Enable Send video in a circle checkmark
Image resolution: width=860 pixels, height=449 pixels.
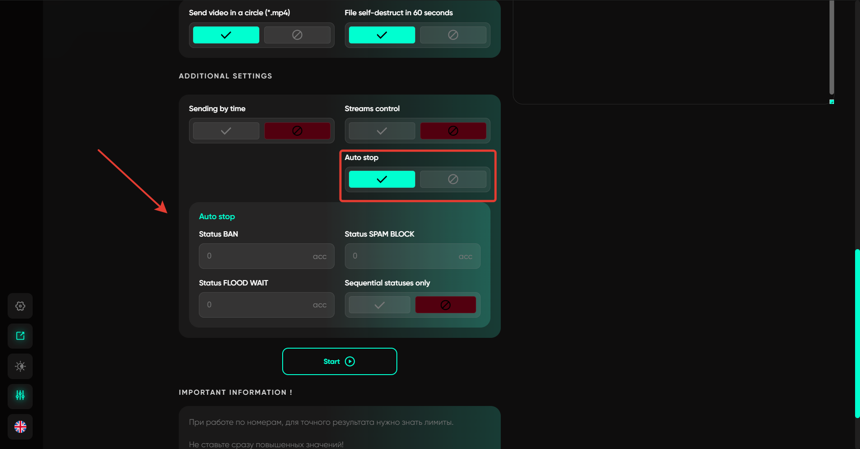tap(226, 35)
